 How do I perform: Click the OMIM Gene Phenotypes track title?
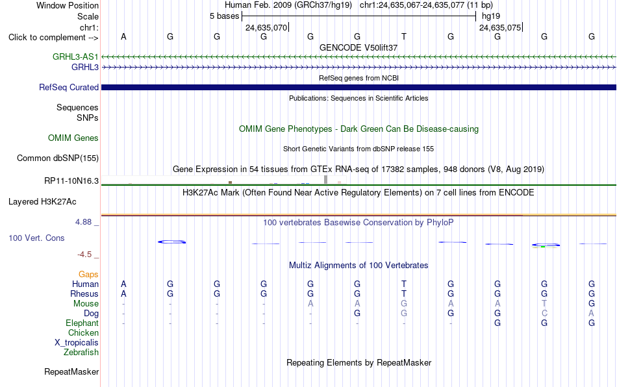point(359,129)
